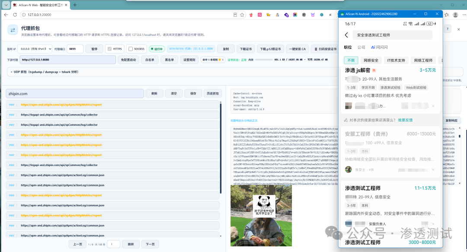Image resolution: width=467 pixels, height=252 pixels.
Task: Click the 扫码安装证书 button
Action: point(325,49)
